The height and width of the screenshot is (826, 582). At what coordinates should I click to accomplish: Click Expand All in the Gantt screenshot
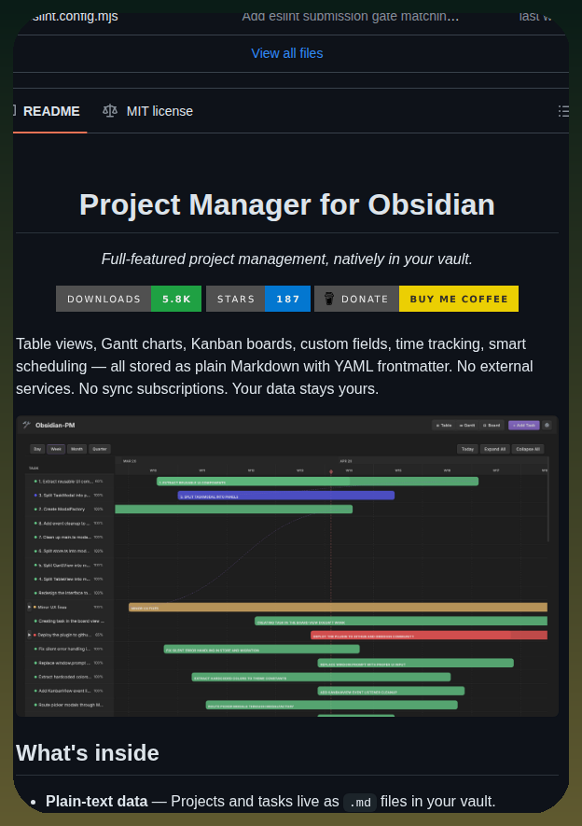tap(494, 449)
